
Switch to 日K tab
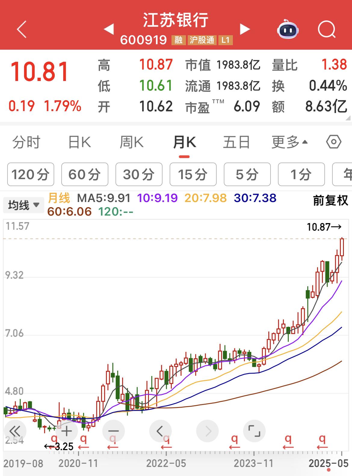79,142
